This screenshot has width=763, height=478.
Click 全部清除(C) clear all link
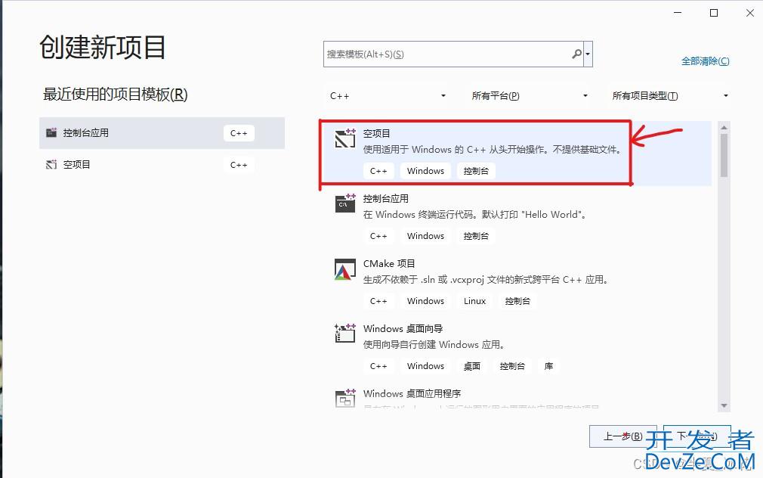(x=705, y=61)
